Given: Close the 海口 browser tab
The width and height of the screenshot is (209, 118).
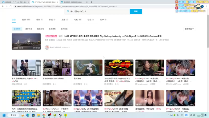Looking at the screenshot, I should pyautogui.click(x=87, y=2).
